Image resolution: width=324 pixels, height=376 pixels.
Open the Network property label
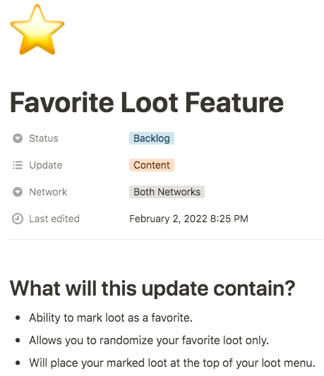click(48, 192)
